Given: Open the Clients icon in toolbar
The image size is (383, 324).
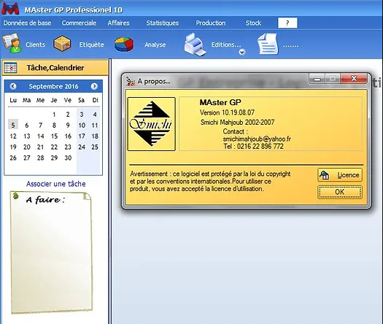Looking at the screenshot, I should [12, 44].
